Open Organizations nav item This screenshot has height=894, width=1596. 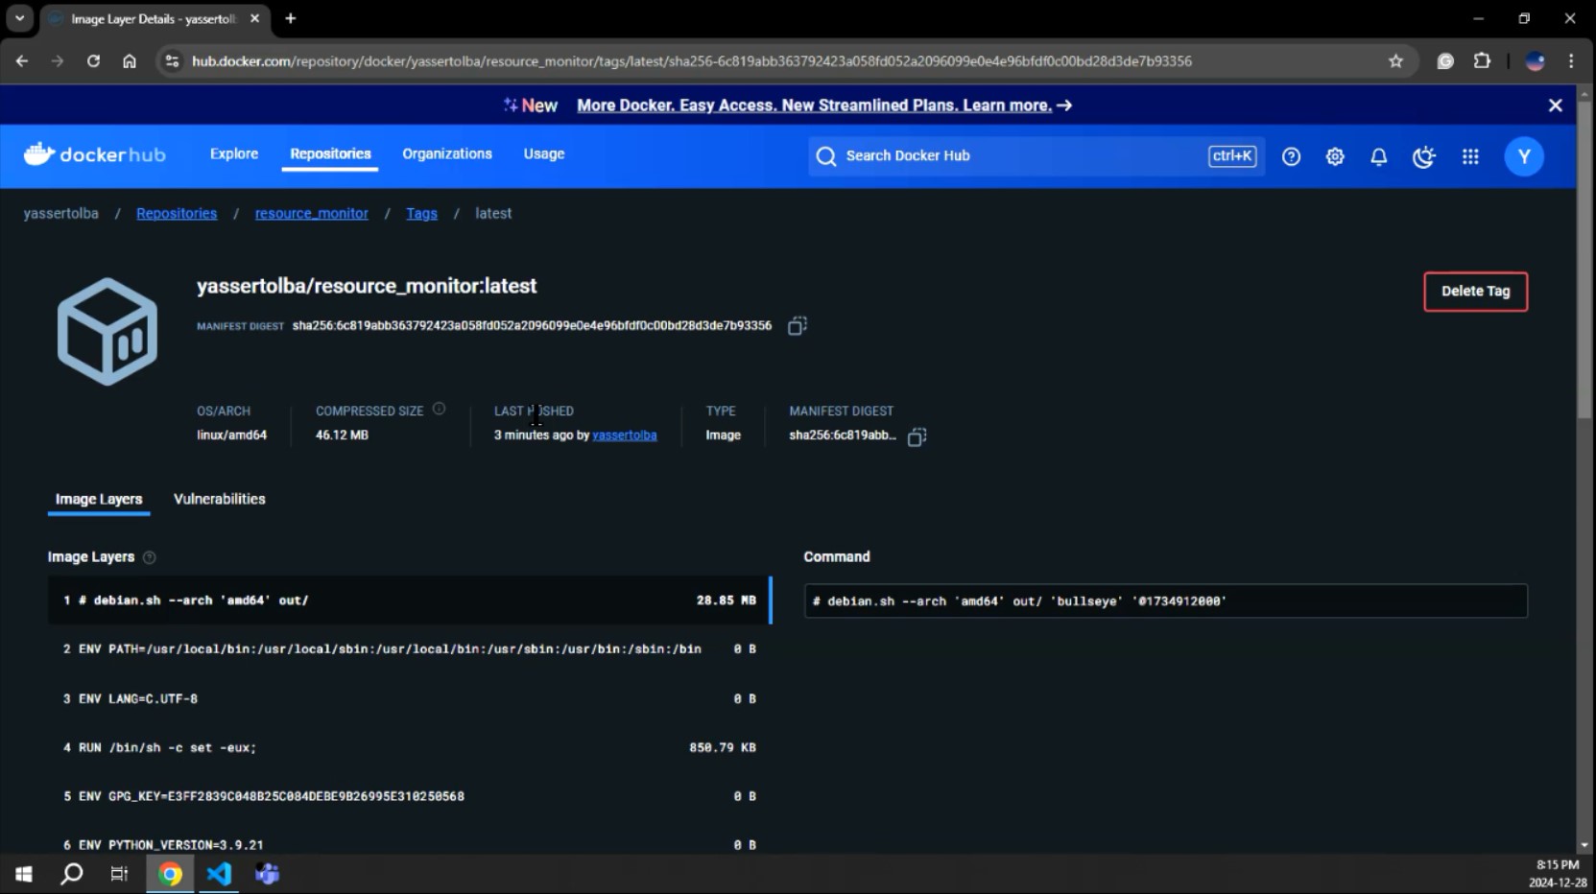tap(447, 153)
